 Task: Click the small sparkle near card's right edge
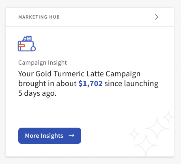(168, 117)
